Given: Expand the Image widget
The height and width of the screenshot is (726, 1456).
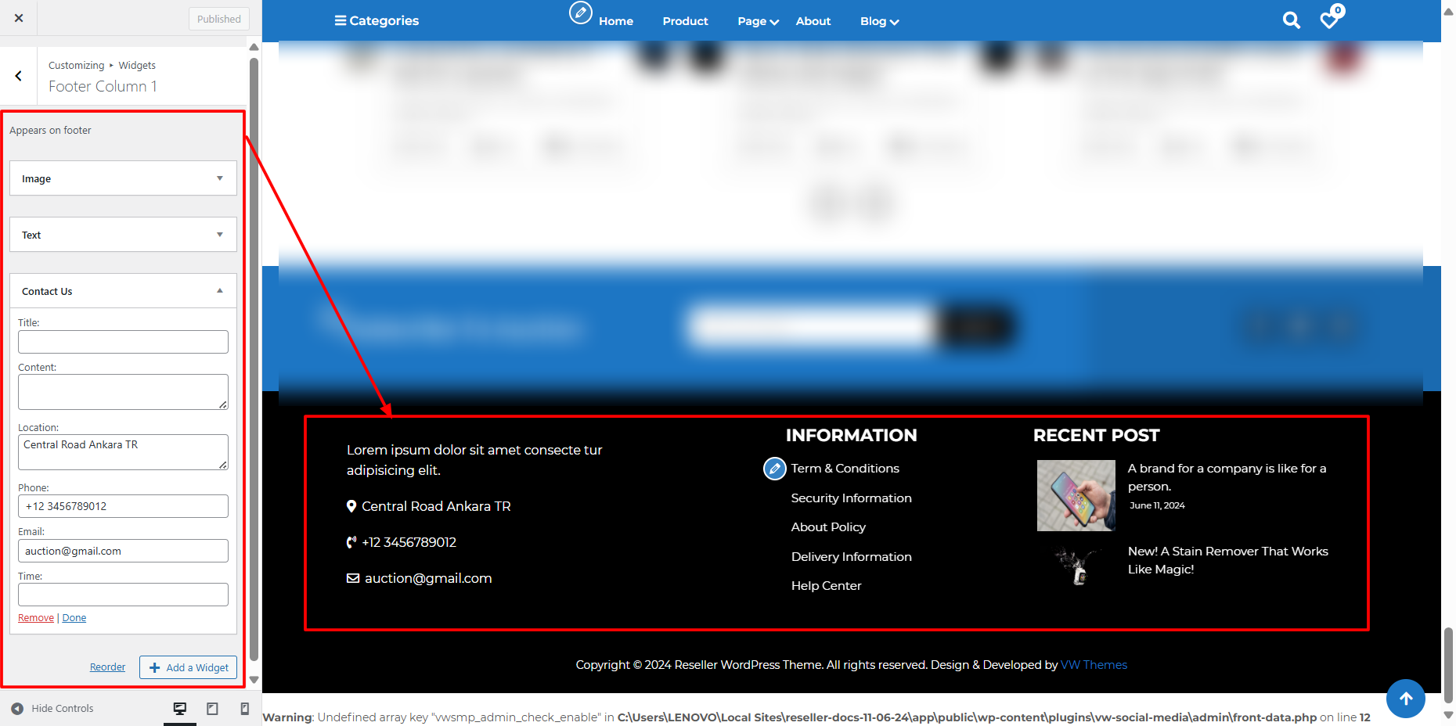Looking at the screenshot, I should [123, 178].
